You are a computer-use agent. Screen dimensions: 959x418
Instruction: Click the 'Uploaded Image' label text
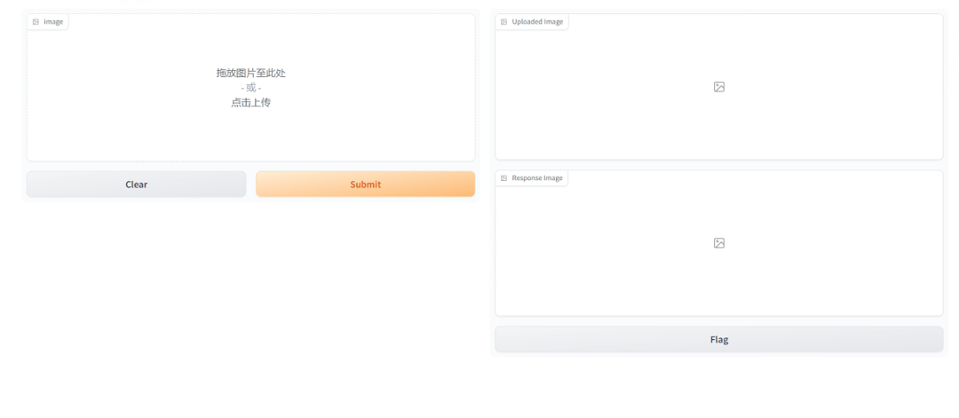coord(537,22)
